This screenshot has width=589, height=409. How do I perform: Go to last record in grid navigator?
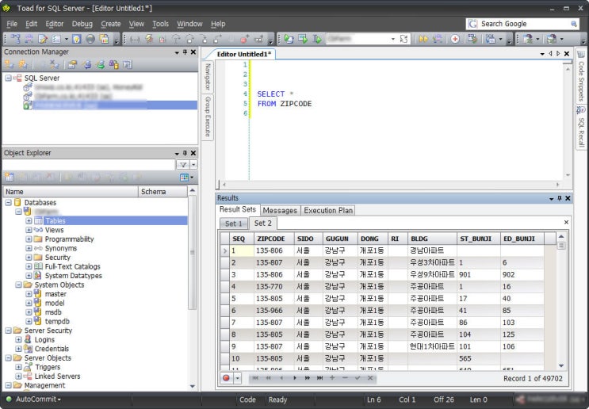tap(319, 378)
